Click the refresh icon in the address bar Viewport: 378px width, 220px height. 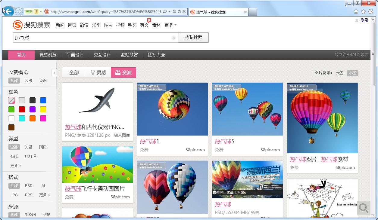[180, 11]
